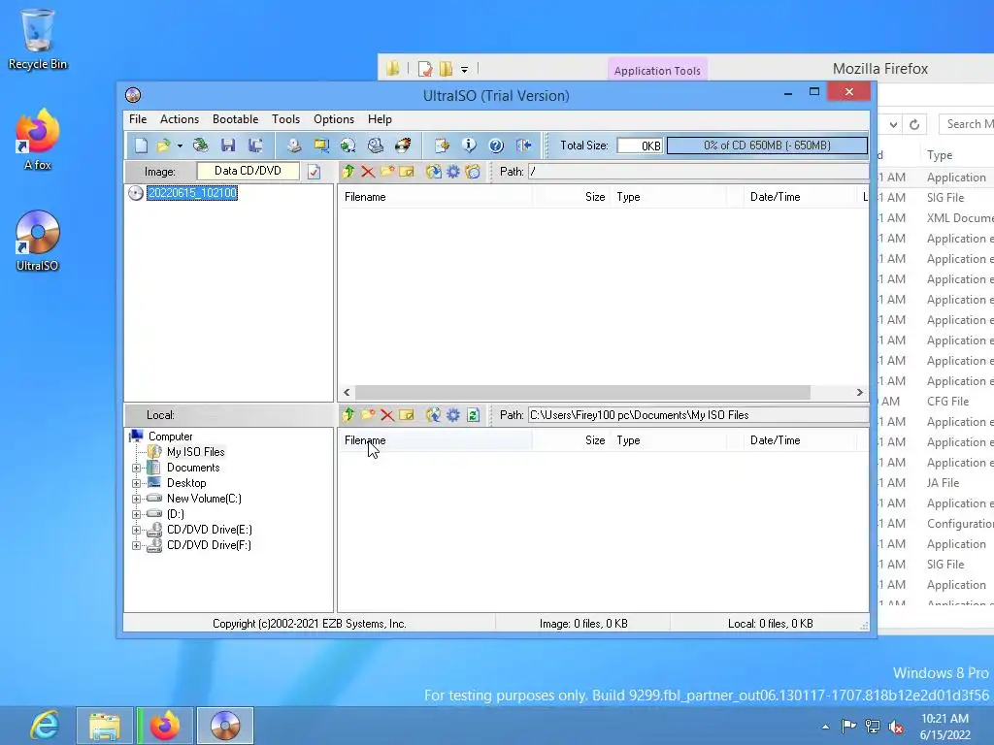This screenshot has height=745, width=994.
Task: Click gear Properties icon in Image toolbar
Action: point(453,171)
